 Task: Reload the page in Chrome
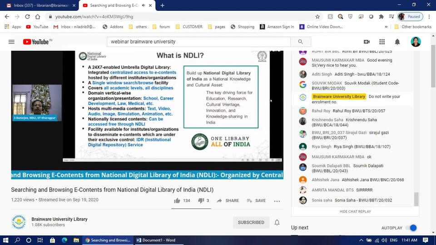pos(27,17)
